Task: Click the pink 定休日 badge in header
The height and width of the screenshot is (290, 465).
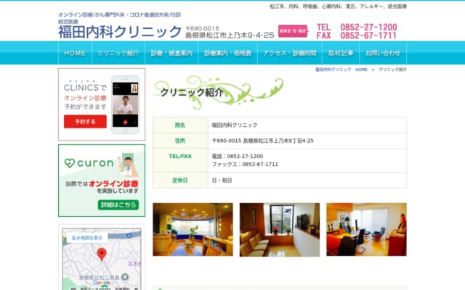Action: tap(294, 31)
